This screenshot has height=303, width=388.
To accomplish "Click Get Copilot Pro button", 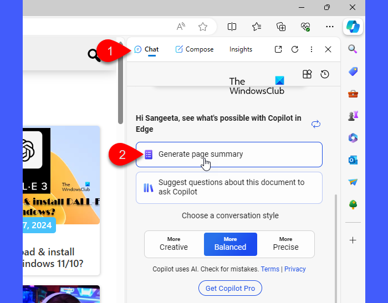I will 230,288.
